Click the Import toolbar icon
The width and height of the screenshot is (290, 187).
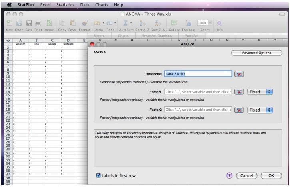[x=49, y=23]
